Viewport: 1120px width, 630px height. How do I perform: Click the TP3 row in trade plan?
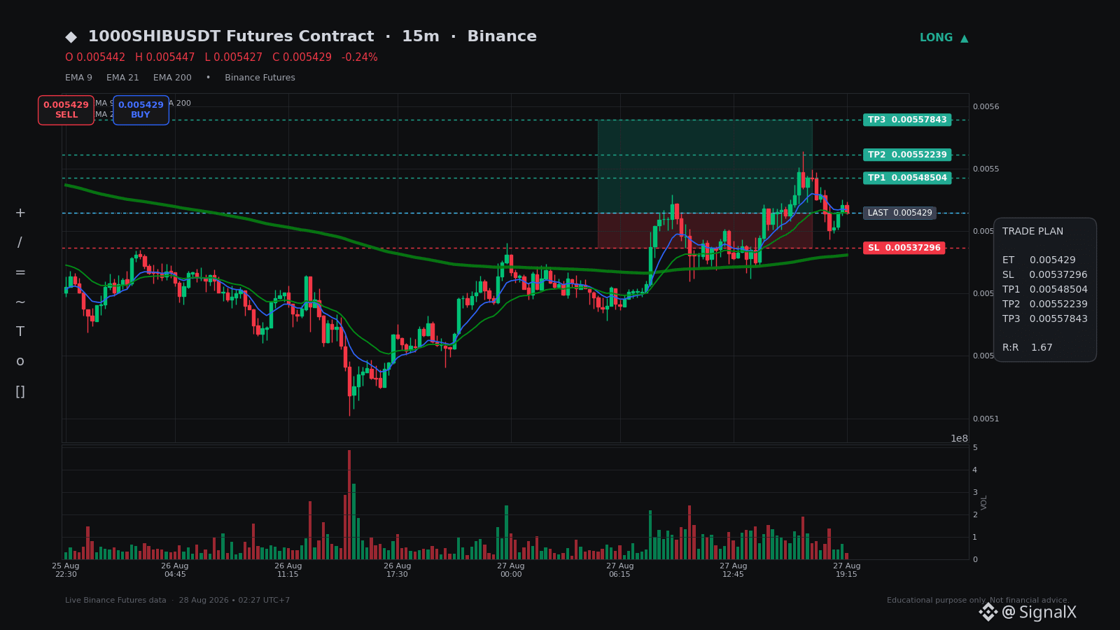(x=1045, y=318)
